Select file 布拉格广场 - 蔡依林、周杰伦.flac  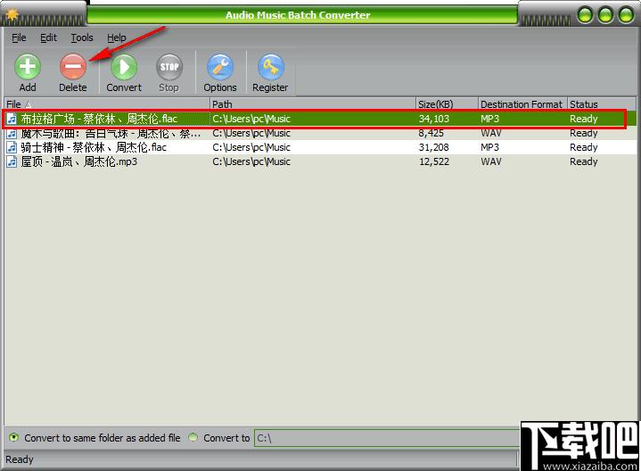coord(99,119)
